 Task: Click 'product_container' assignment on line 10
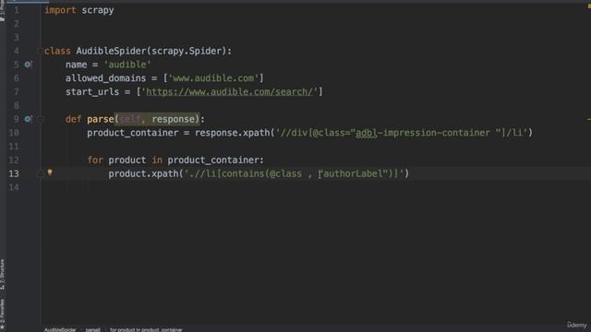click(x=133, y=133)
